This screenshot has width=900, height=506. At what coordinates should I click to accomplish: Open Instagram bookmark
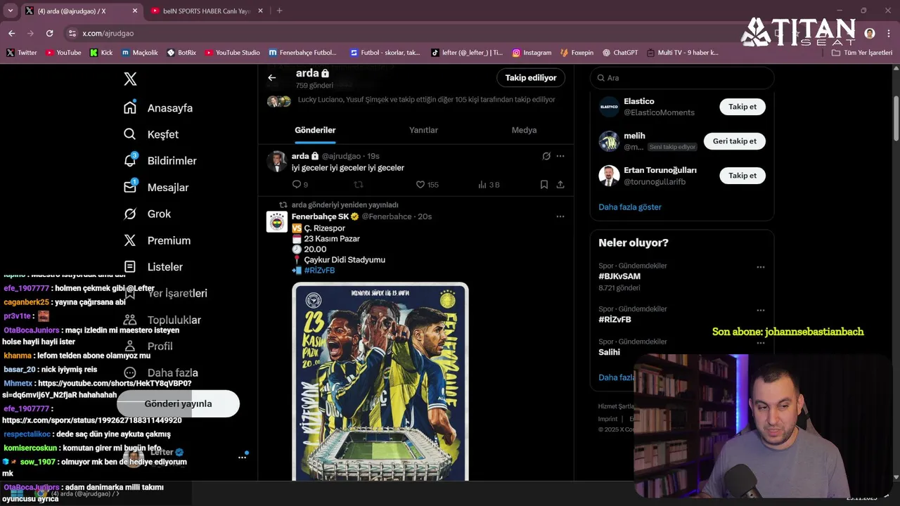(532, 53)
